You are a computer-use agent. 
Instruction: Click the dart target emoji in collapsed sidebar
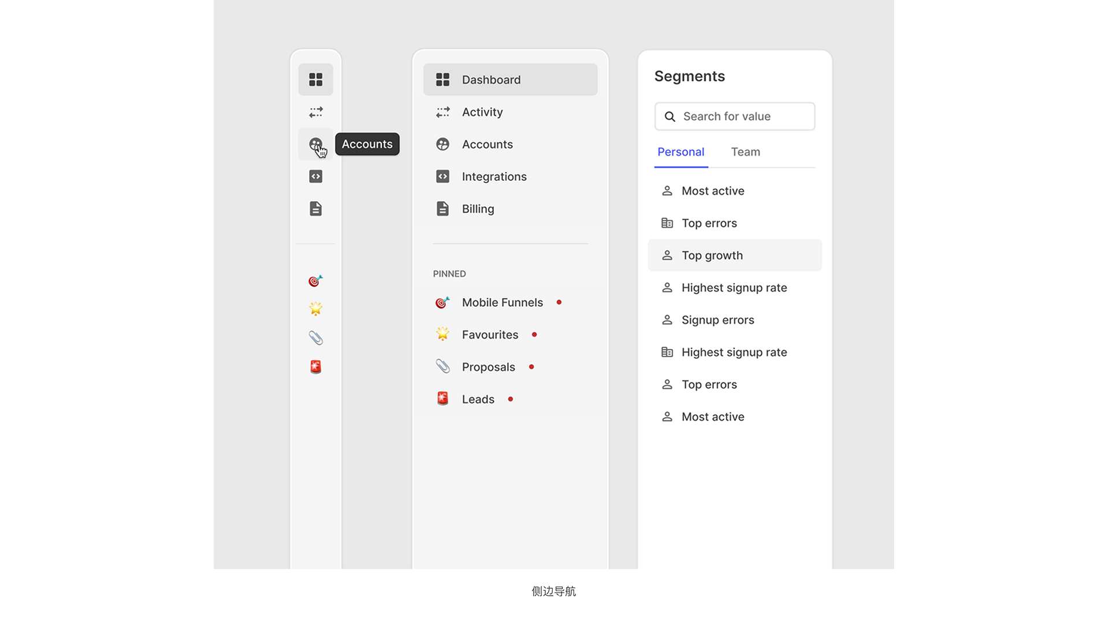315,281
